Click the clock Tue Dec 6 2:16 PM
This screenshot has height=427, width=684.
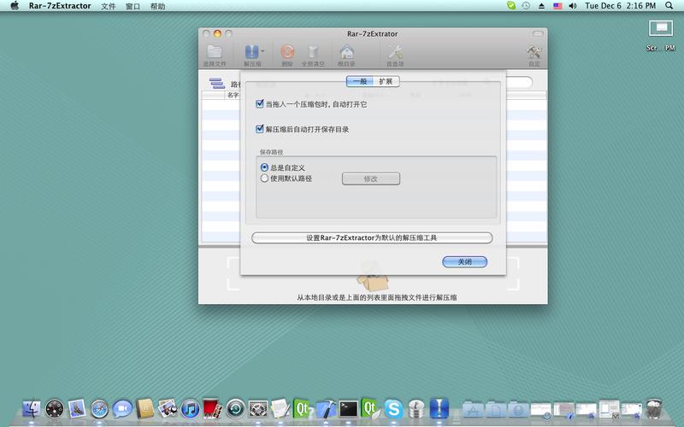pyautogui.click(x=620, y=6)
